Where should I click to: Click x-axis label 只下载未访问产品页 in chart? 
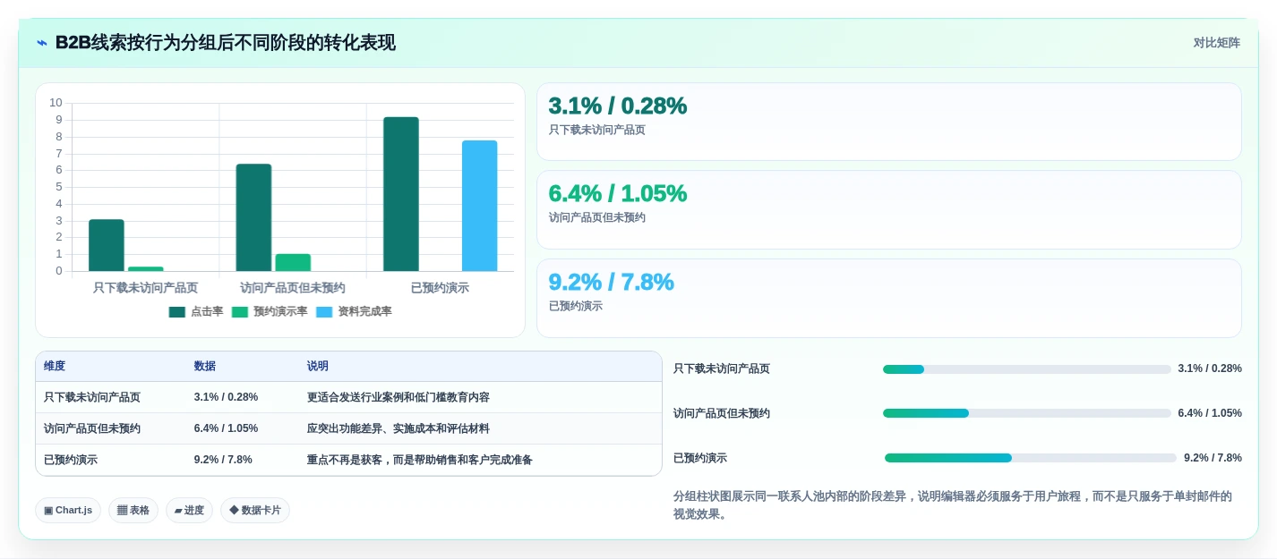coord(146,288)
